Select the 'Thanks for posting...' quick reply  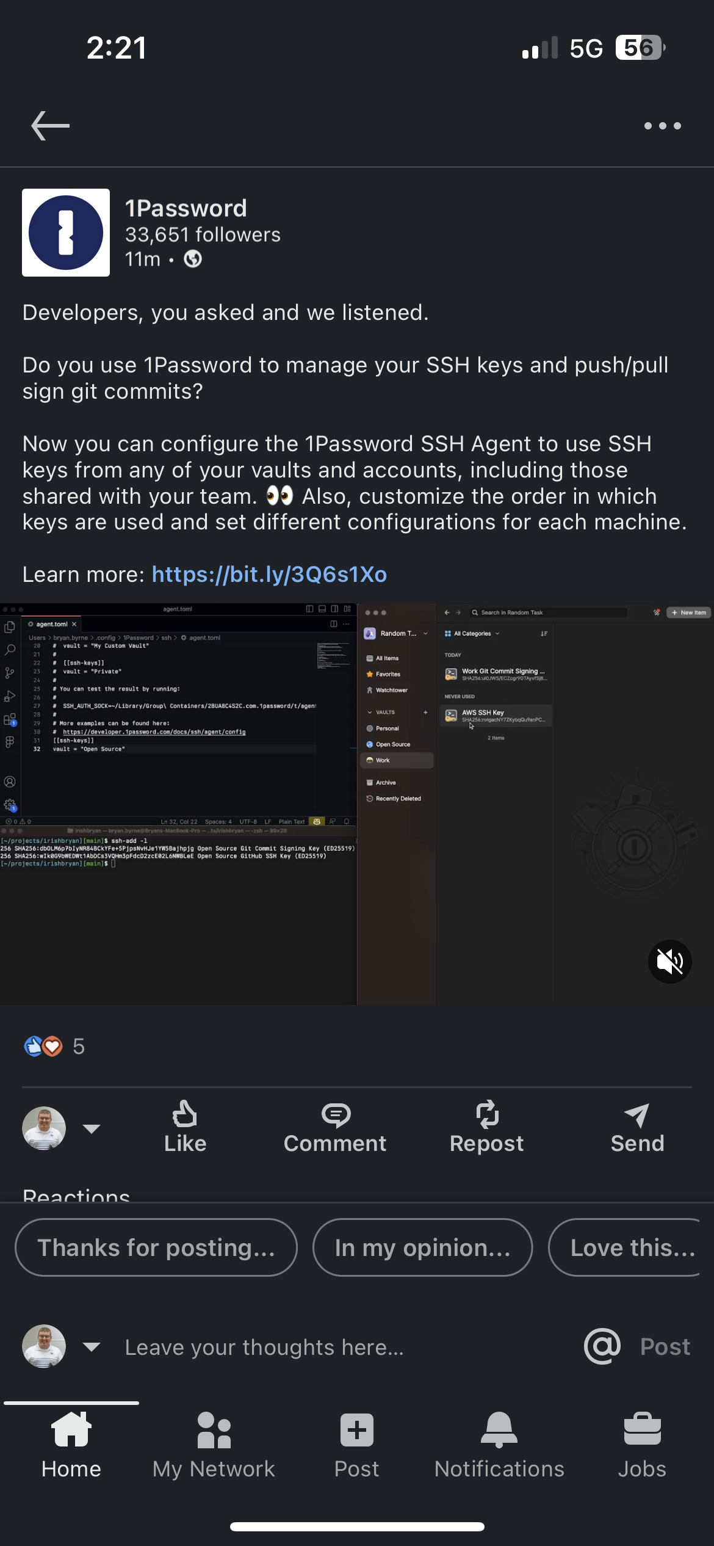pyautogui.click(x=156, y=1247)
